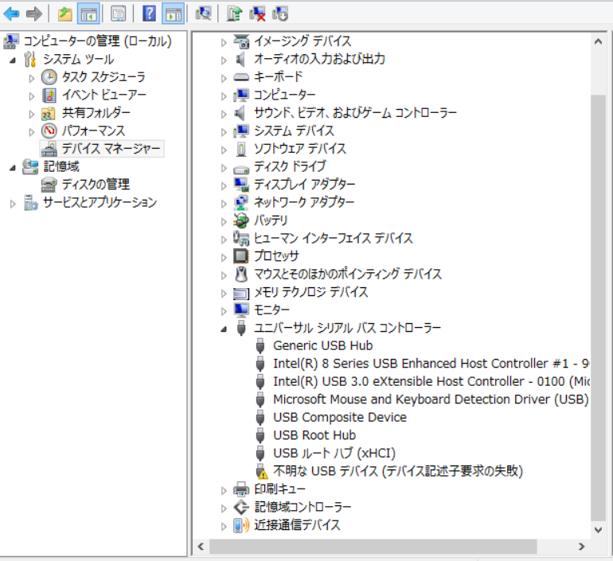Click vertical scrollbar up arrow
This screenshot has width=613, height=561.
[598, 41]
